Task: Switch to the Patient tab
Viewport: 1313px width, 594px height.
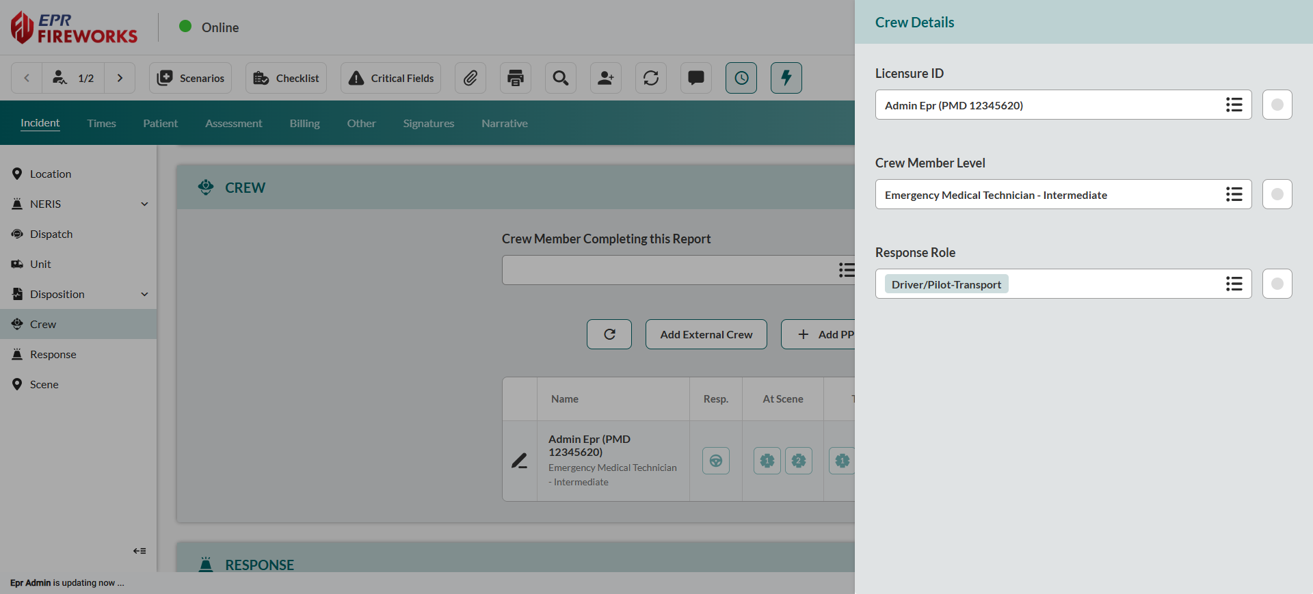Action: pos(160,123)
